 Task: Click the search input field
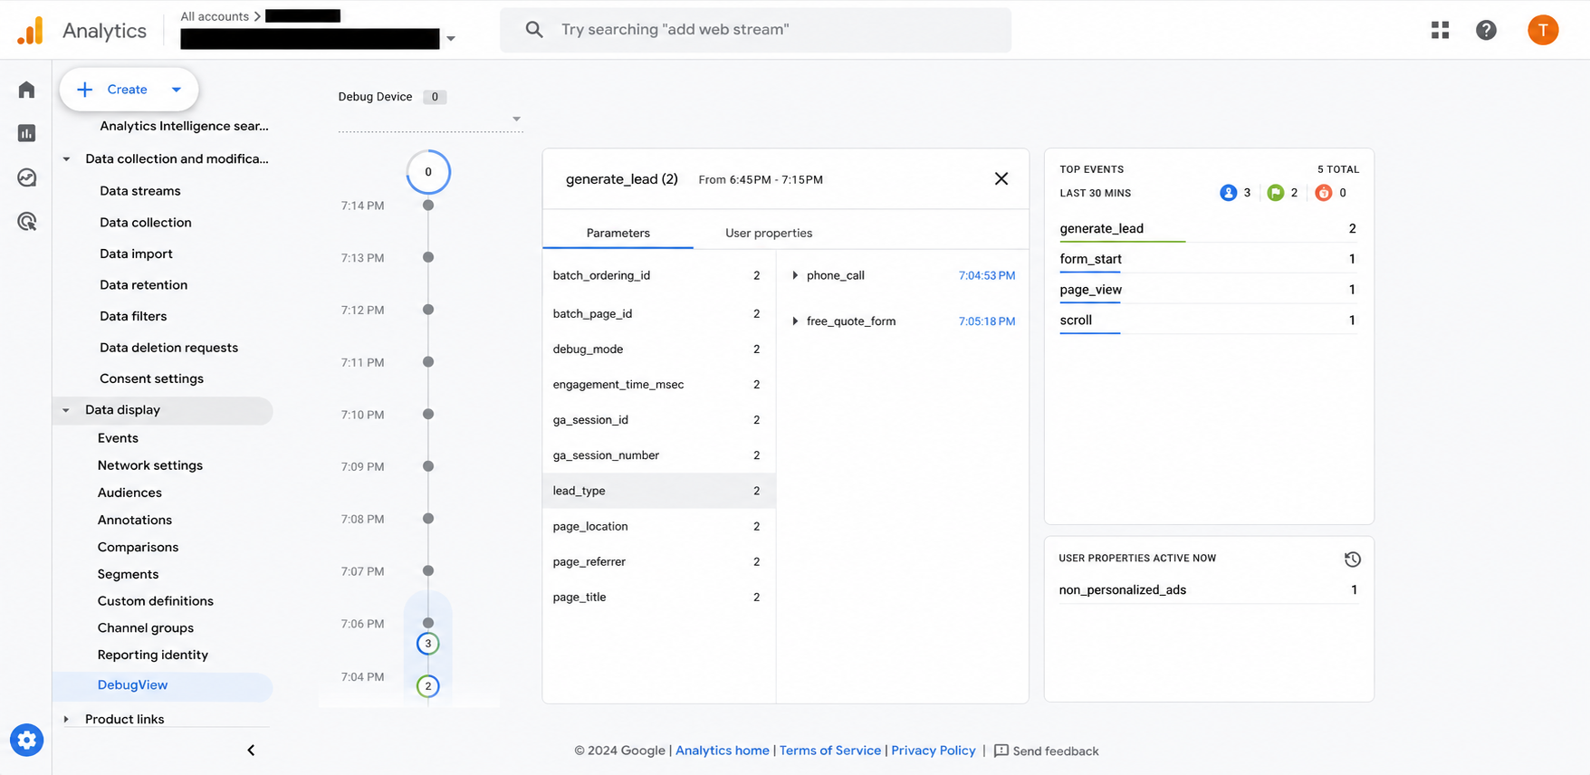coord(756,30)
